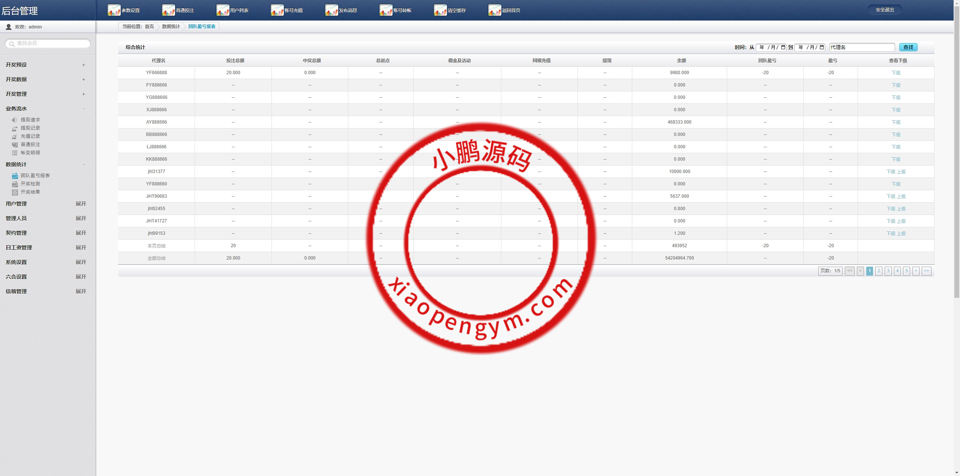The width and height of the screenshot is (960, 476).
Task: Click the admin user avatar icon
Action: [9, 27]
